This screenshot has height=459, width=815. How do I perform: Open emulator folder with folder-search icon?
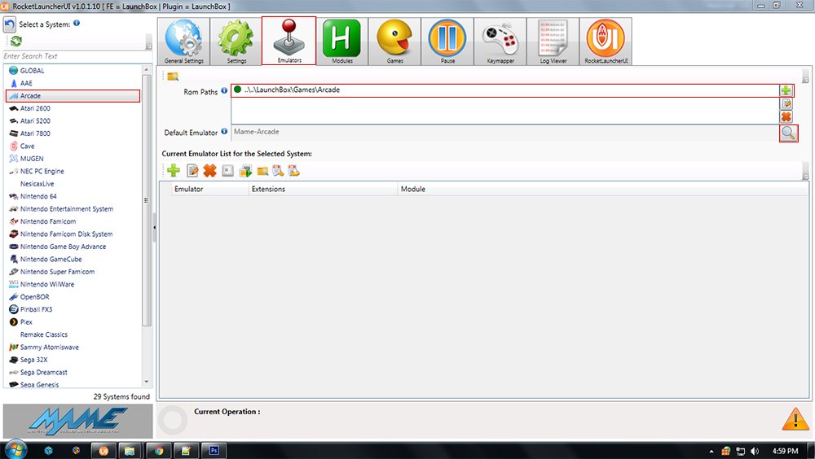(x=262, y=170)
